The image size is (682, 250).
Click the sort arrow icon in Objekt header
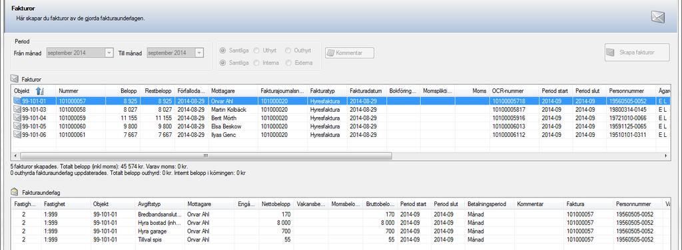[x=39, y=90]
